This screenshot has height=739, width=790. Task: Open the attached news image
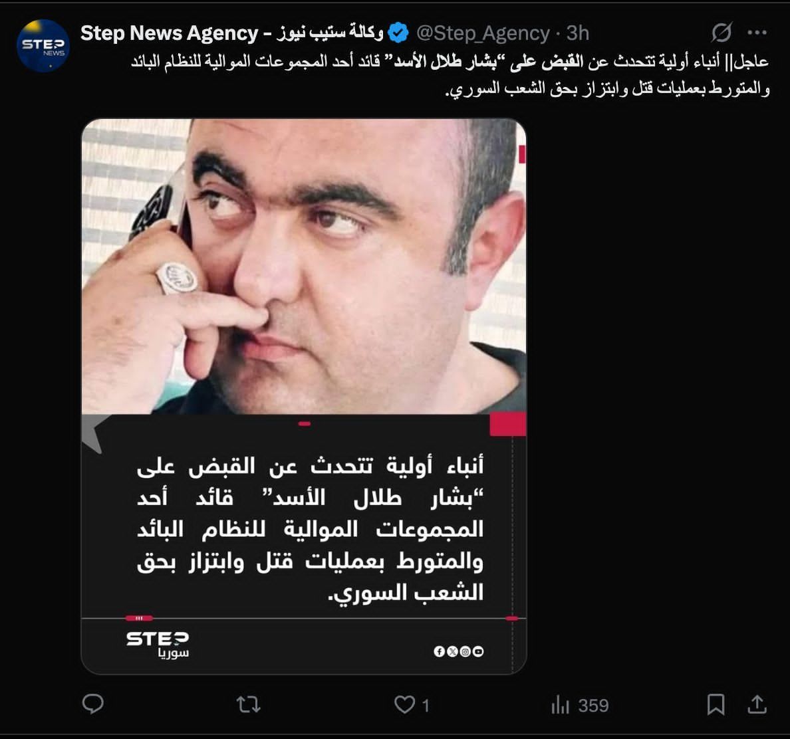(304, 396)
